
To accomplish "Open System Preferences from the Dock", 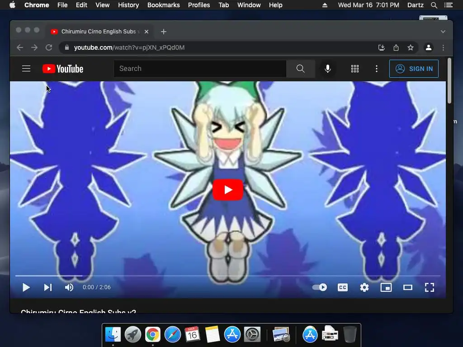I will 252,335.
